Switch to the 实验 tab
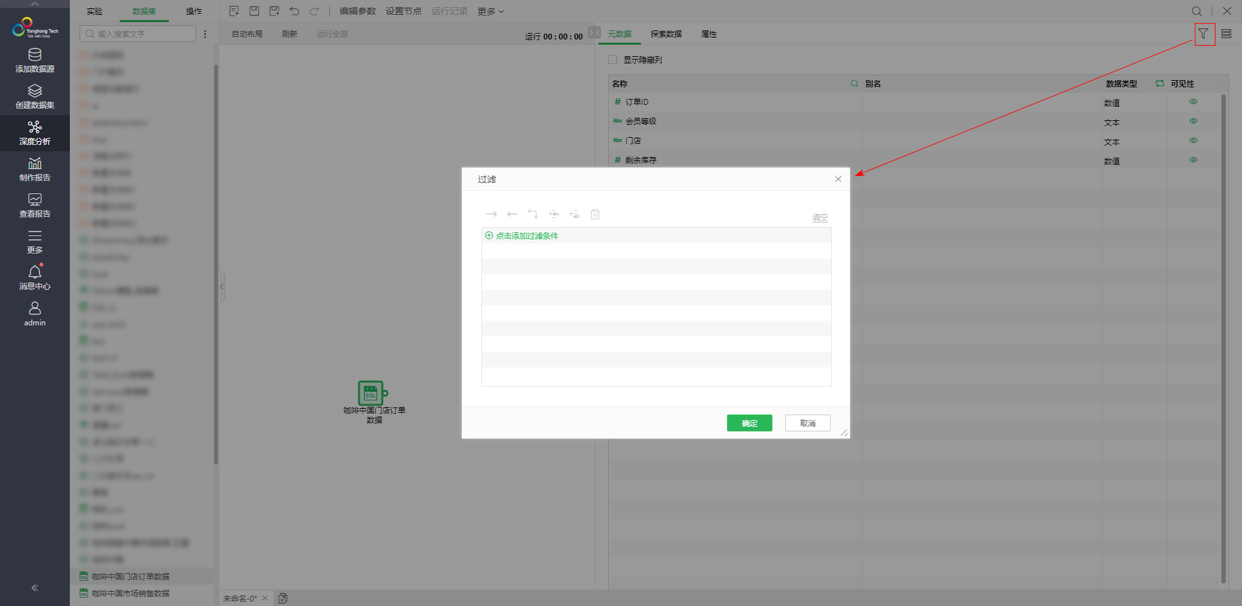The image size is (1242, 606). click(94, 12)
